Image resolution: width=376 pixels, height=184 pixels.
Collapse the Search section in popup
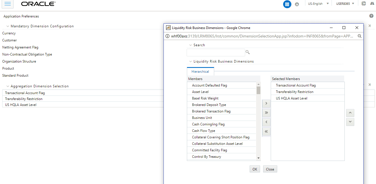(191, 45)
